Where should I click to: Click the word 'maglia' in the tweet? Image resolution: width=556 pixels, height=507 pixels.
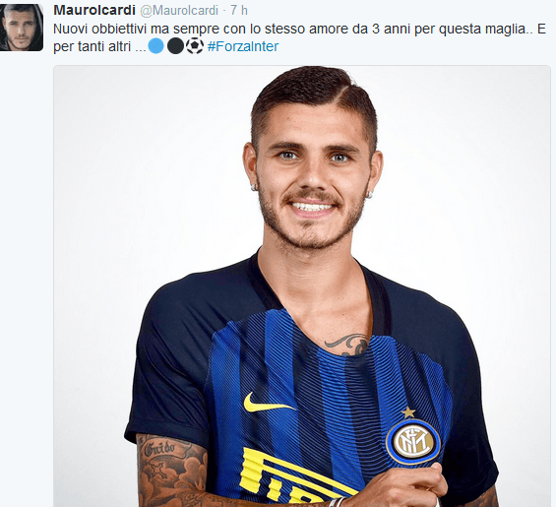click(507, 29)
